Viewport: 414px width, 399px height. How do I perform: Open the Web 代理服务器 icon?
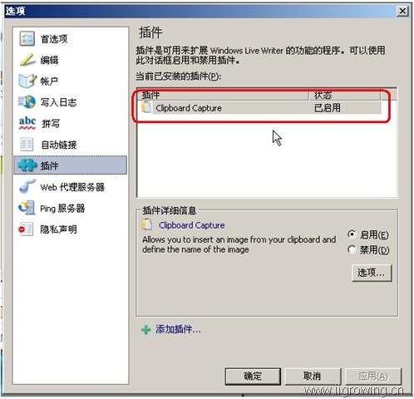pyautogui.click(x=27, y=186)
